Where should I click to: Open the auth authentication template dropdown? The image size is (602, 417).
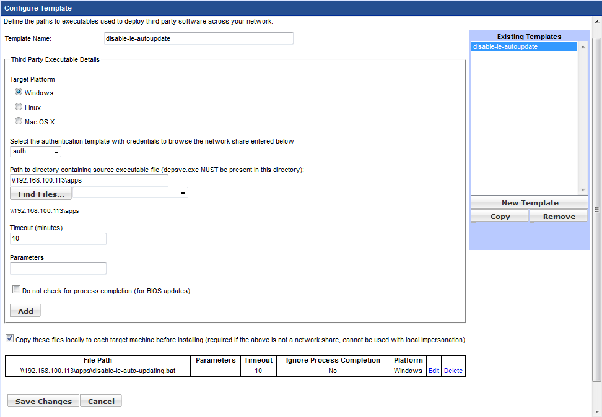pyautogui.click(x=35, y=152)
